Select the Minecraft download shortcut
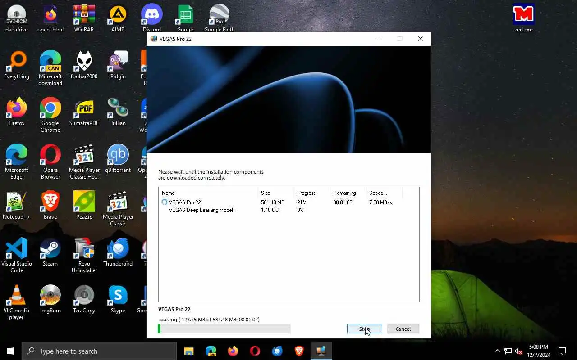The width and height of the screenshot is (577, 360). pos(50,68)
